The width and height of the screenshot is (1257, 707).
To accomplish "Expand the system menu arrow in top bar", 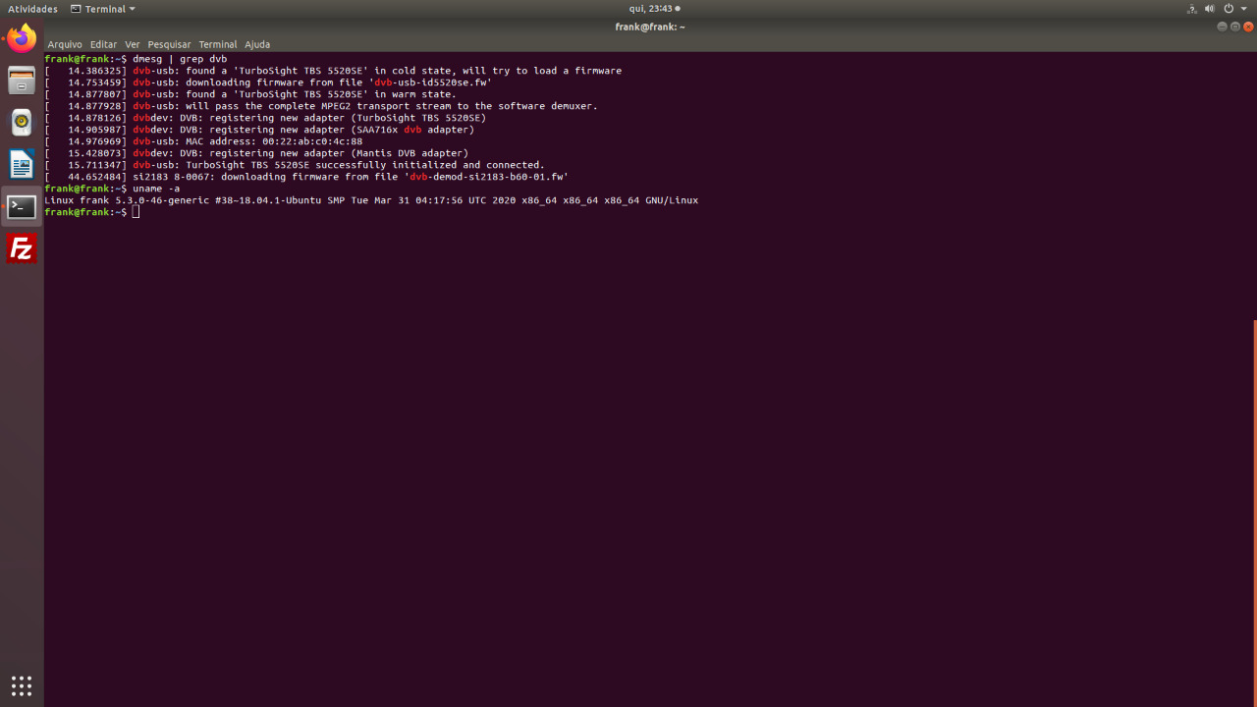I will click(x=1243, y=9).
